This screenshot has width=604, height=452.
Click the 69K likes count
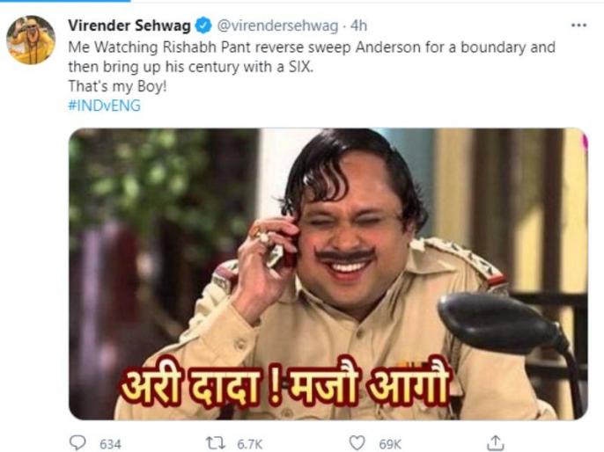click(390, 444)
